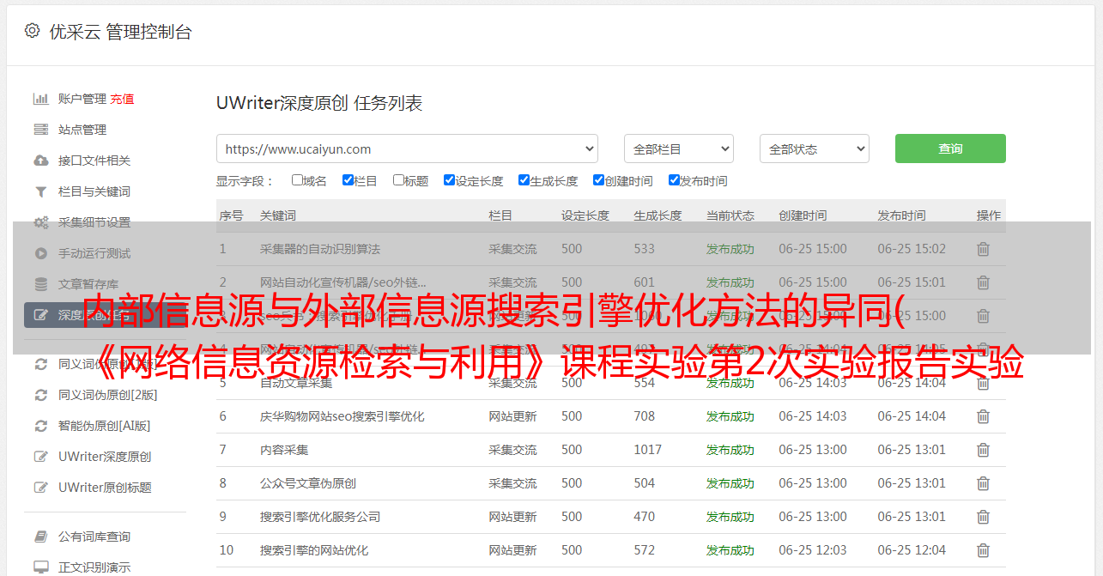The width and height of the screenshot is (1103, 576).
Task: Enable the 标题 field checkbox
Action: point(398,180)
